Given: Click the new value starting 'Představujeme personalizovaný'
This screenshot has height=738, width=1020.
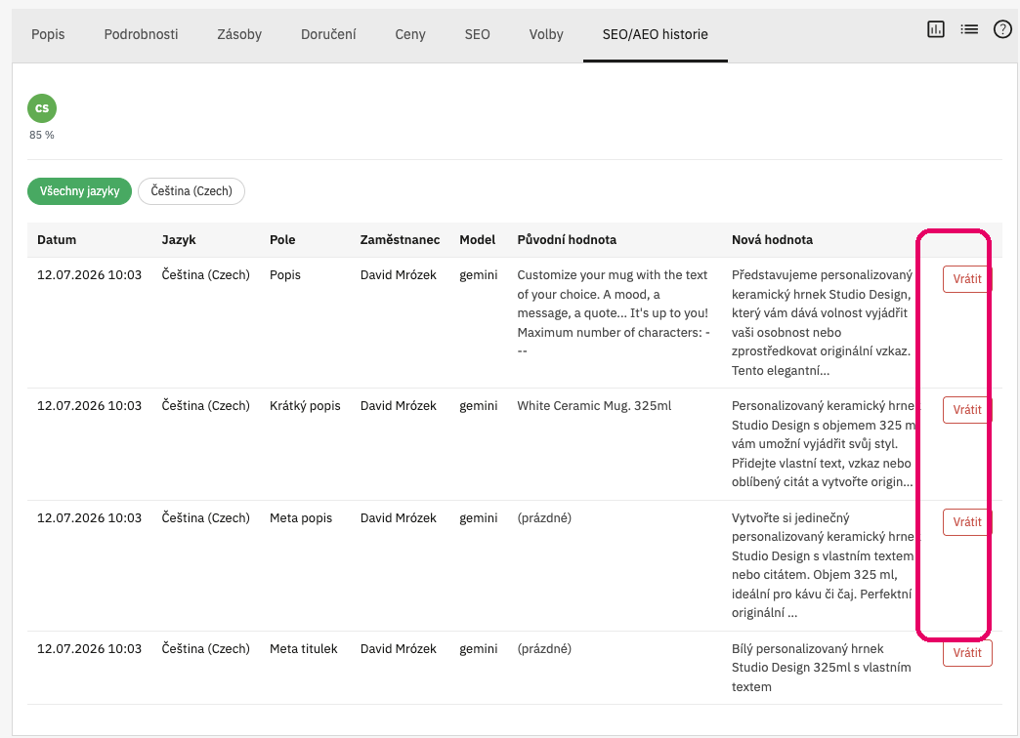Looking at the screenshot, I should click(x=823, y=323).
